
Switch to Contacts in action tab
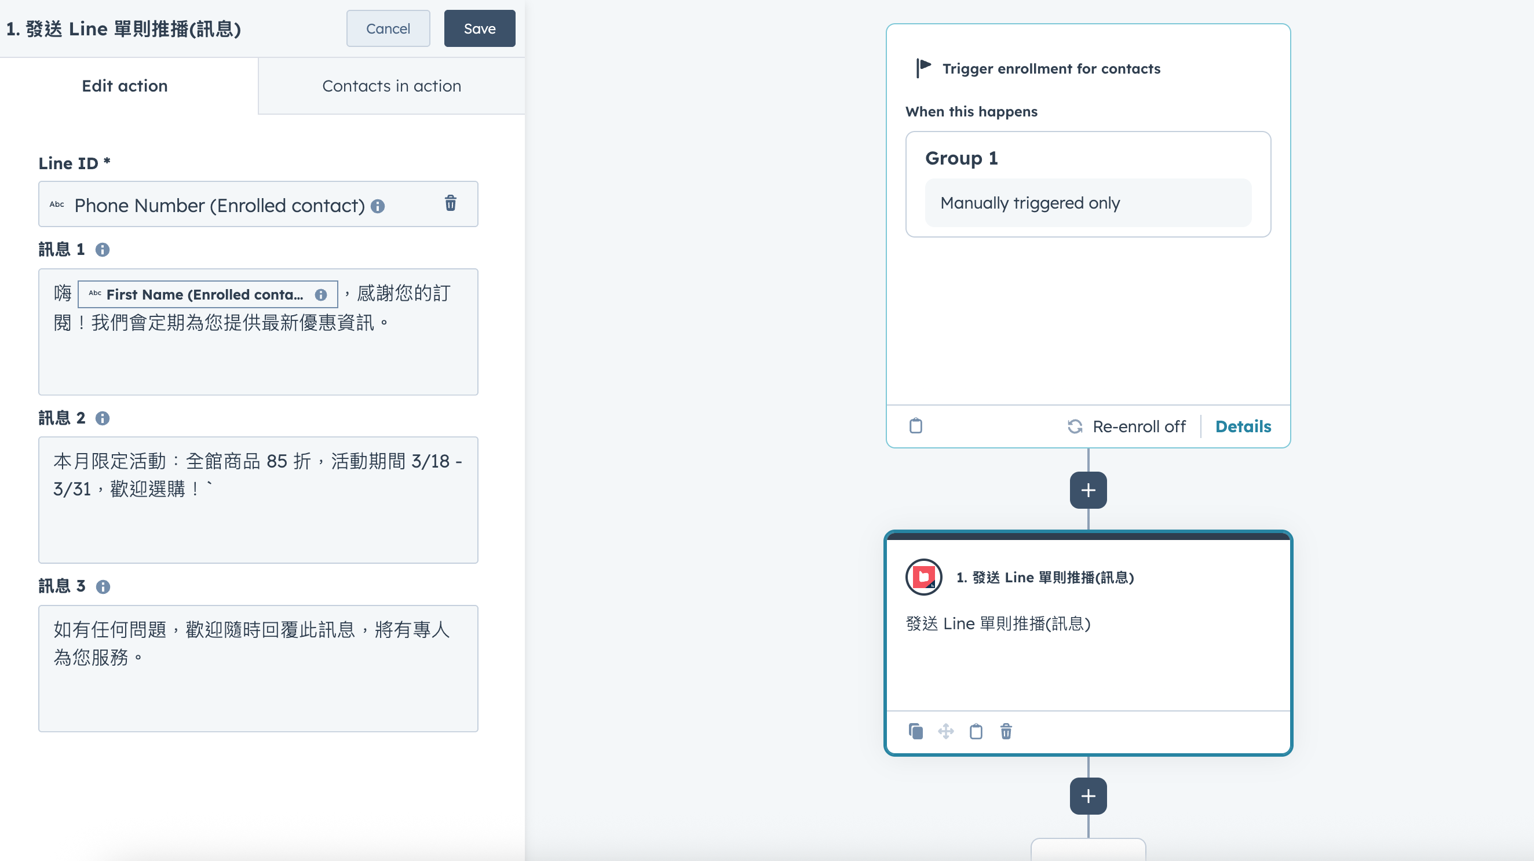pos(391,86)
